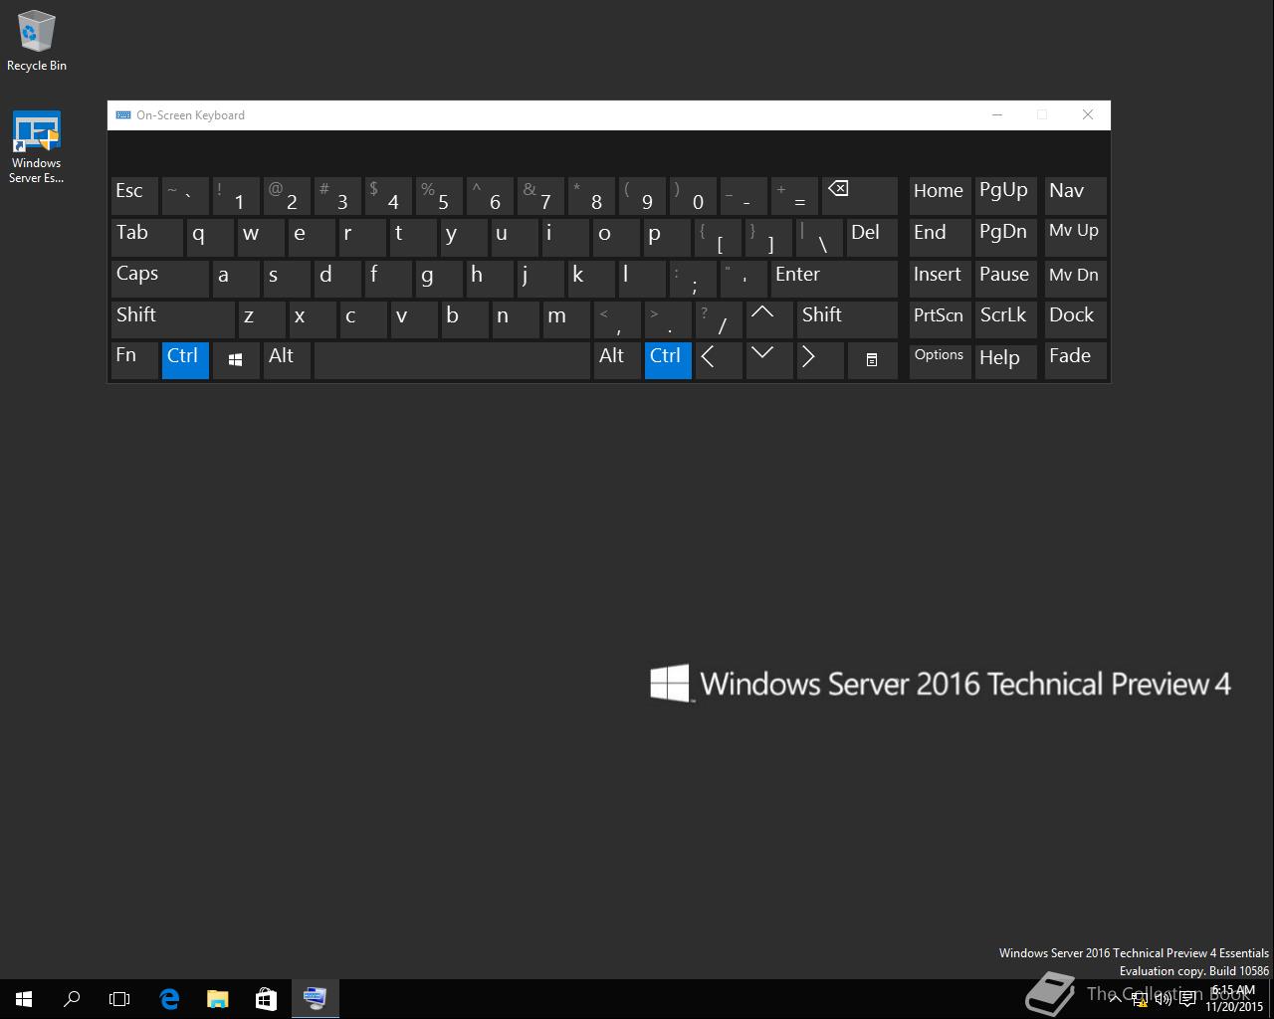Dock the on-screen keyboard
The height and width of the screenshot is (1019, 1274).
(1075, 319)
